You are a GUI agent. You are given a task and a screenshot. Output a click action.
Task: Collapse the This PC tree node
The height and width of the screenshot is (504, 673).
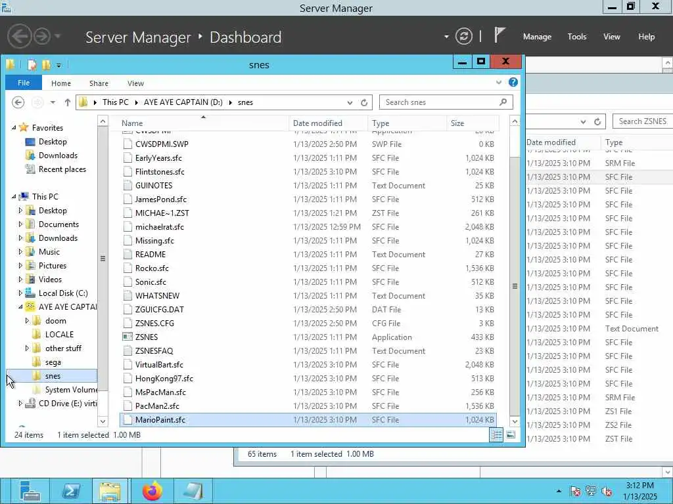tap(14, 197)
